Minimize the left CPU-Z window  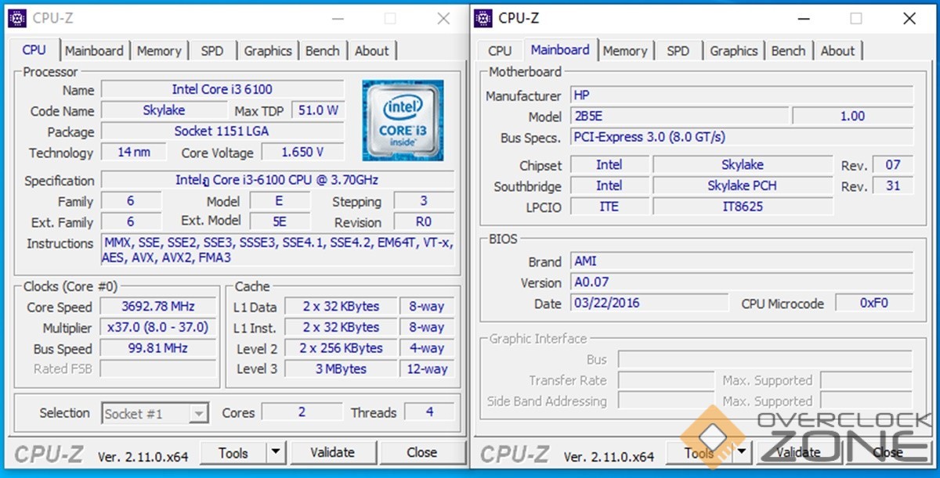point(337,18)
